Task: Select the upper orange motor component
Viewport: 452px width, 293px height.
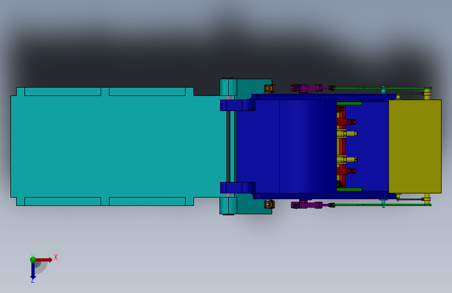Action: point(269,89)
